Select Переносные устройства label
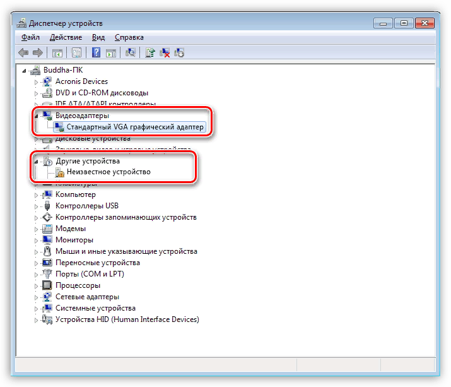This screenshot has width=451, height=387. pos(98,263)
